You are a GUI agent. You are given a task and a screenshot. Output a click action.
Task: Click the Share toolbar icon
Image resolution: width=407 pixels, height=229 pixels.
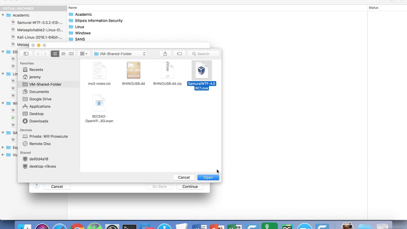165,54
